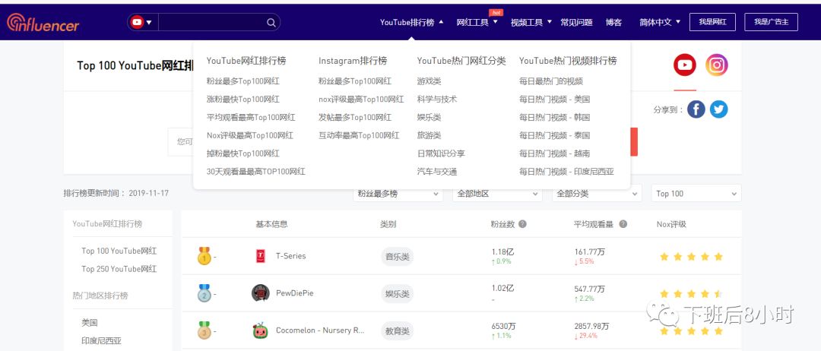821x351 pixels.
Task: Click the NoxInfluencer logo
Action: tap(43, 22)
